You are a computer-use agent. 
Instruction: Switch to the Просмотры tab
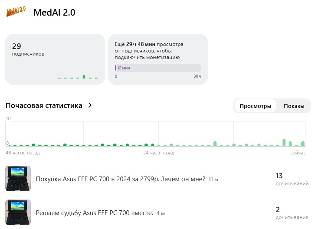256,106
